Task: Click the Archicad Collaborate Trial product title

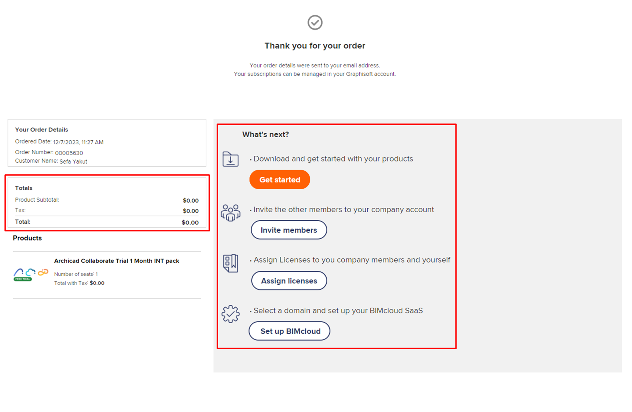Action: 117,261
